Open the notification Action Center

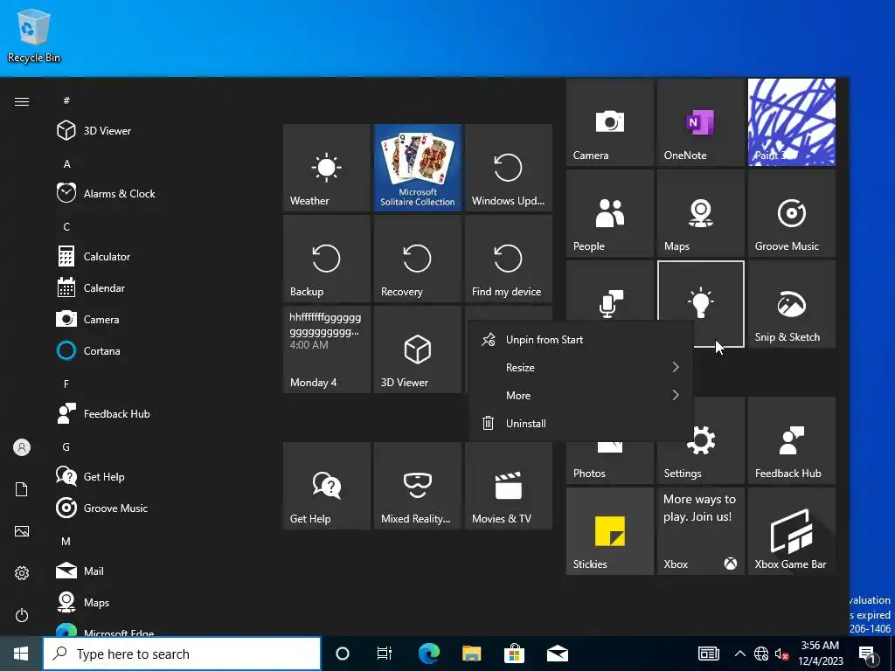point(868,654)
